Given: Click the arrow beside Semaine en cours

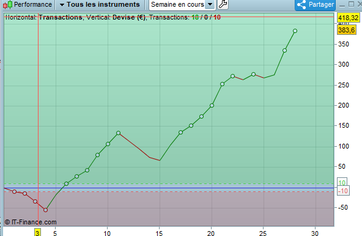Looking at the screenshot, I should 210,4.
